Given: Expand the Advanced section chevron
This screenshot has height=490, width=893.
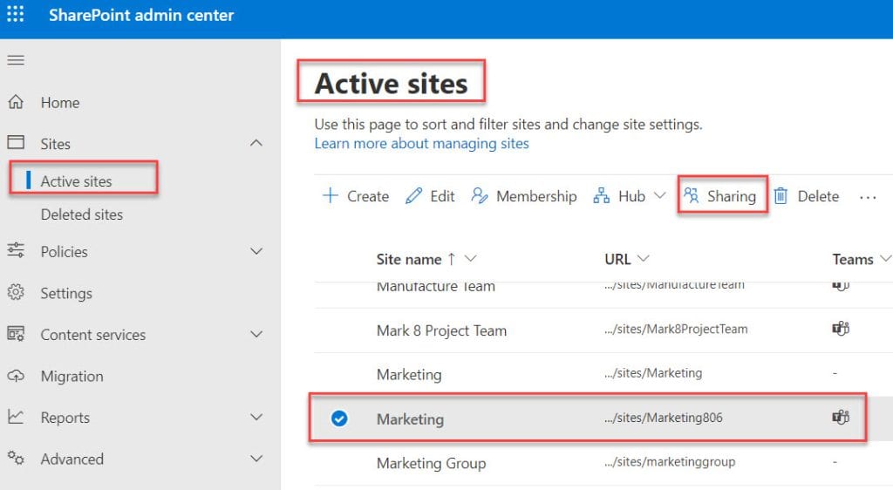Looking at the screenshot, I should click(256, 458).
